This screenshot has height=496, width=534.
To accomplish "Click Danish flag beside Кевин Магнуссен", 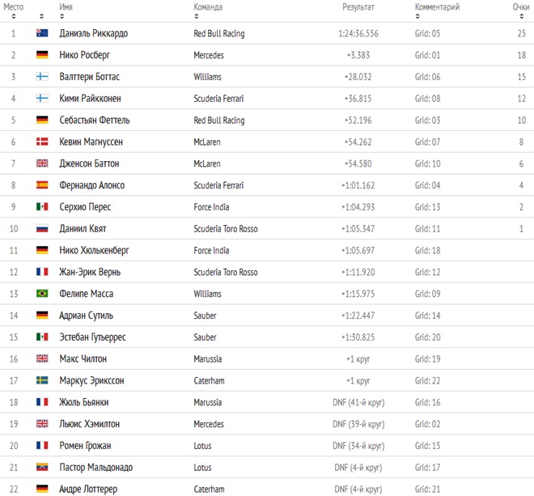I will (x=42, y=142).
